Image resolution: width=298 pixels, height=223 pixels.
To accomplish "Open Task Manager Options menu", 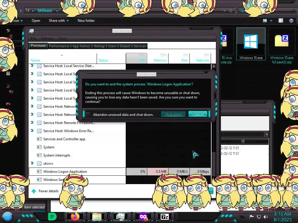I will click(47, 38).
